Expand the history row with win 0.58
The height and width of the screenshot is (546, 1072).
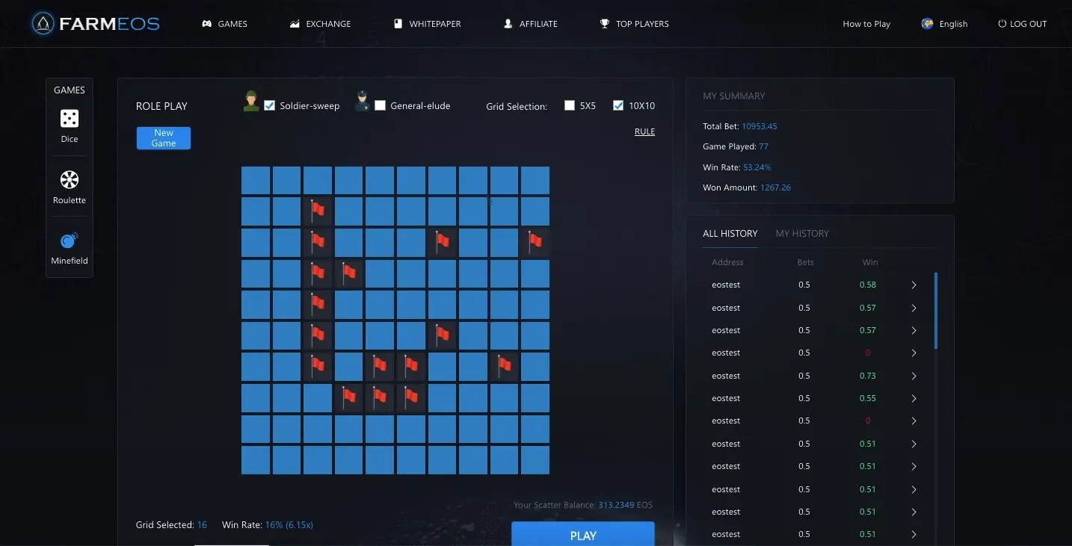pos(914,285)
